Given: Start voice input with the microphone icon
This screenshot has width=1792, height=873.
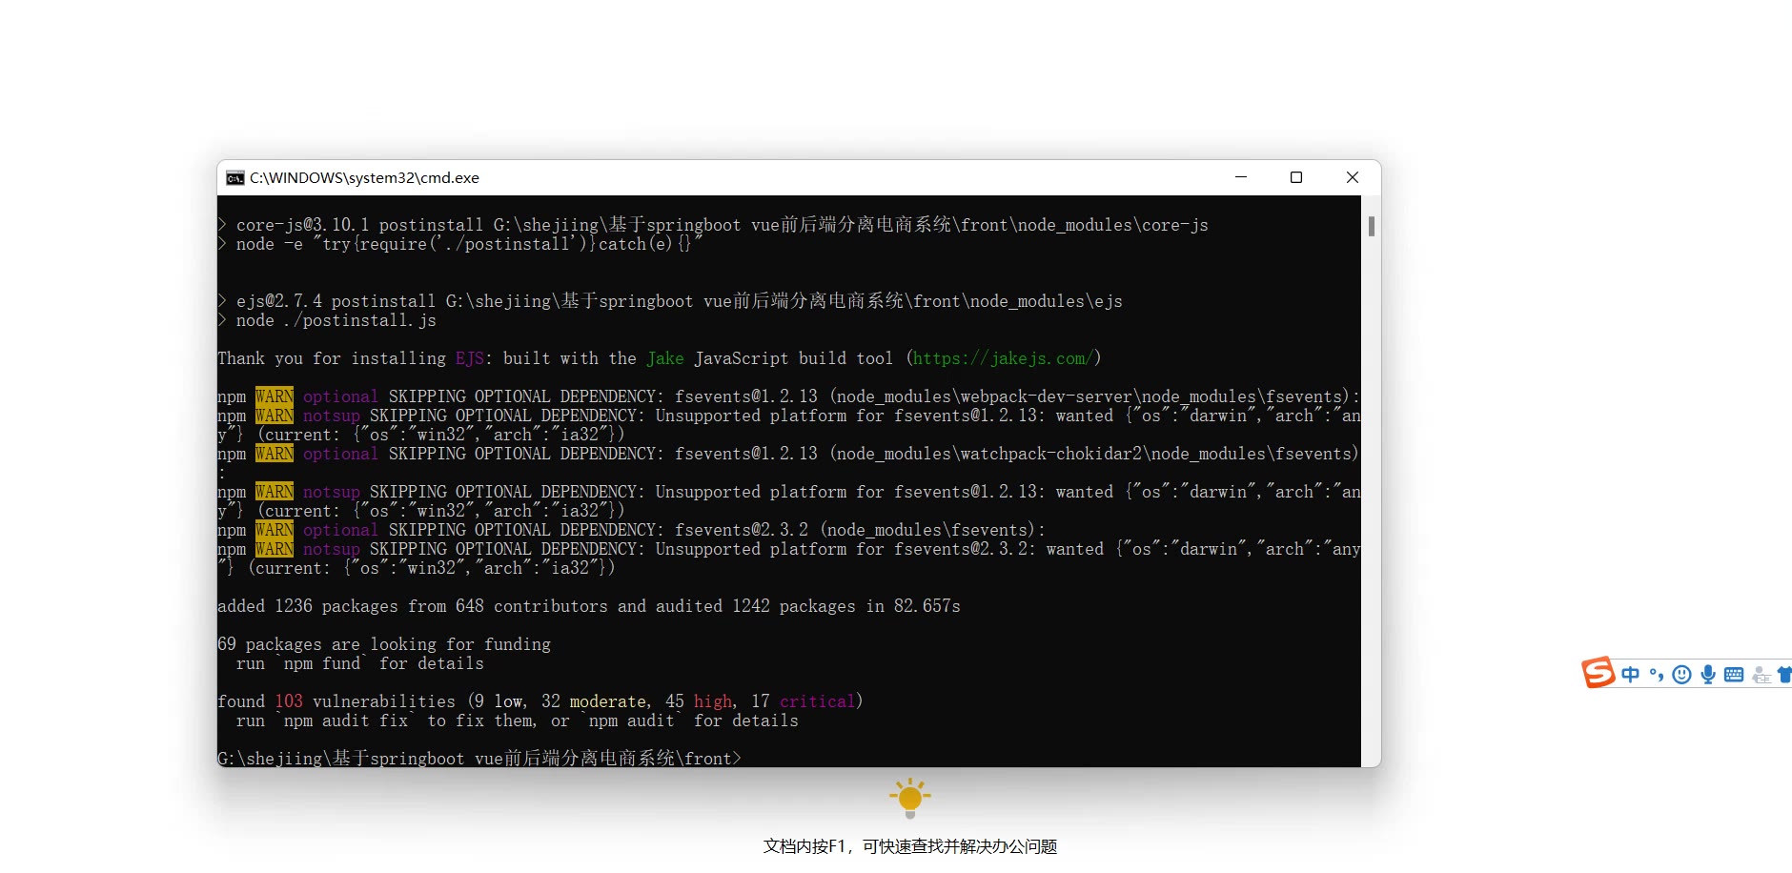Looking at the screenshot, I should pos(1708,675).
